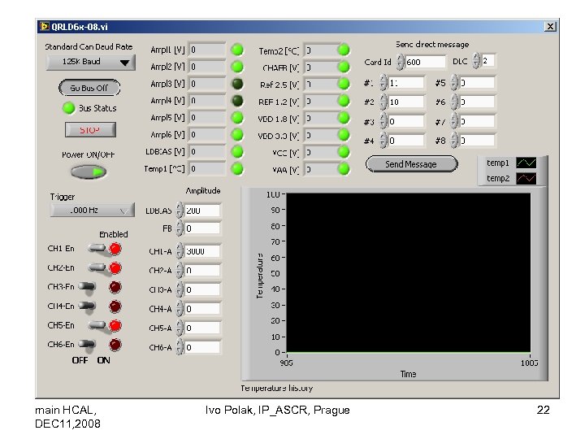Click the message byte #8 field
The width and height of the screenshot is (585, 439).
pyautogui.click(x=477, y=141)
